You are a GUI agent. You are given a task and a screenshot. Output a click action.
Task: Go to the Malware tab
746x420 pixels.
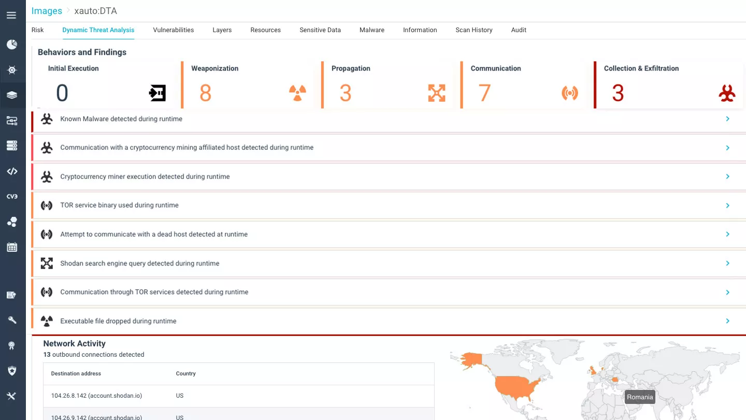click(x=372, y=30)
